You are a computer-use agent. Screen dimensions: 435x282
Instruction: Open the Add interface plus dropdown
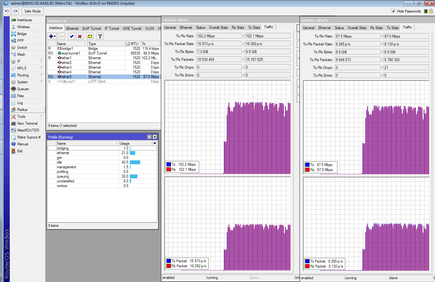coord(52,36)
